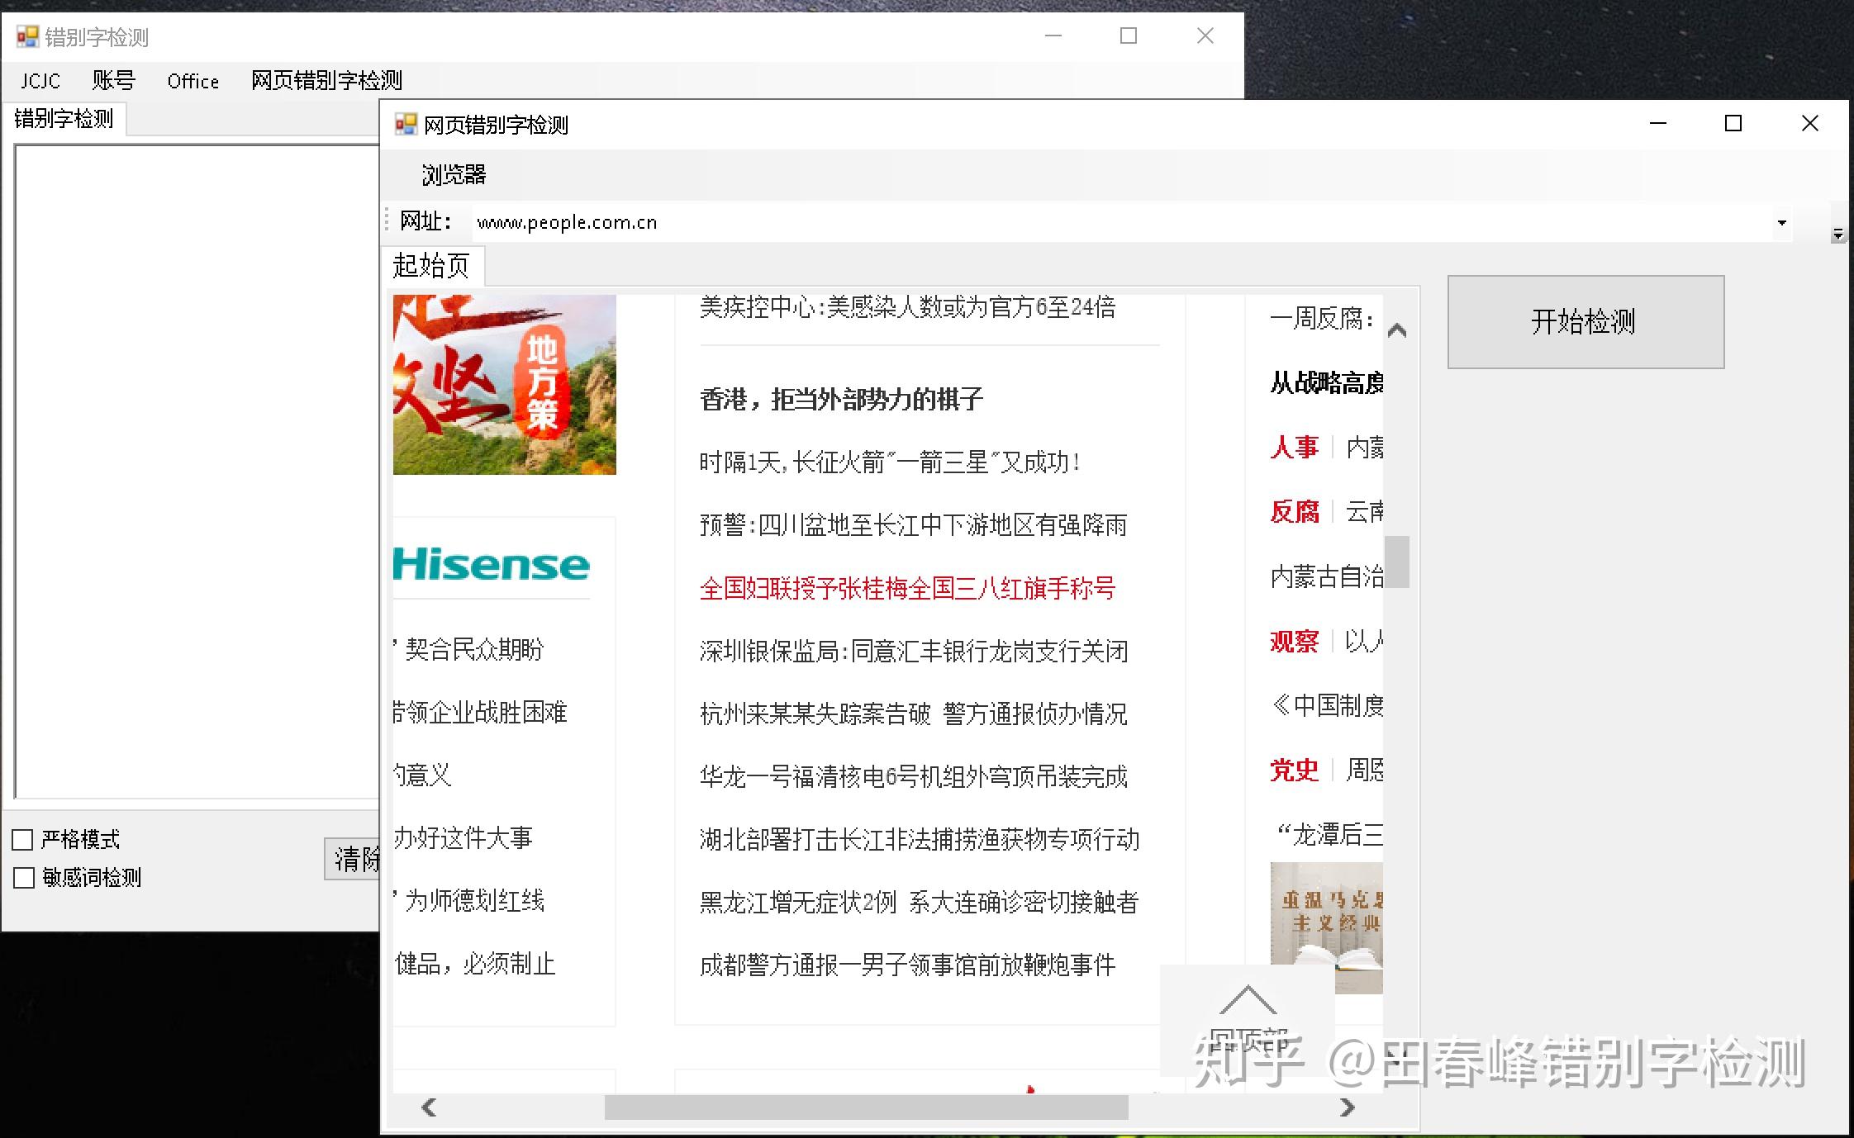Click the 网页错别字检测 window title icon
Image resolution: width=1854 pixels, height=1138 pixels.
405,125
